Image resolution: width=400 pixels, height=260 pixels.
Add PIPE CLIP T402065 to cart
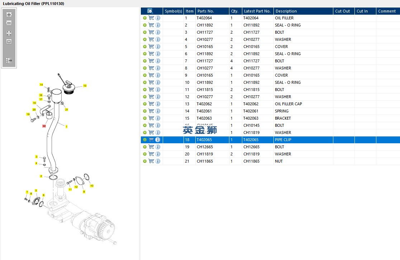point(151,140)
